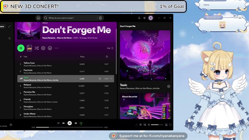249x140 pixels.
Task: Open the profile avatar menu
Action: click(x=151, y=18)
